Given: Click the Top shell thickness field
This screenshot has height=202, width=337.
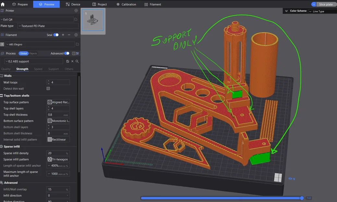Looking at the screenshot, I should [58, 115].
